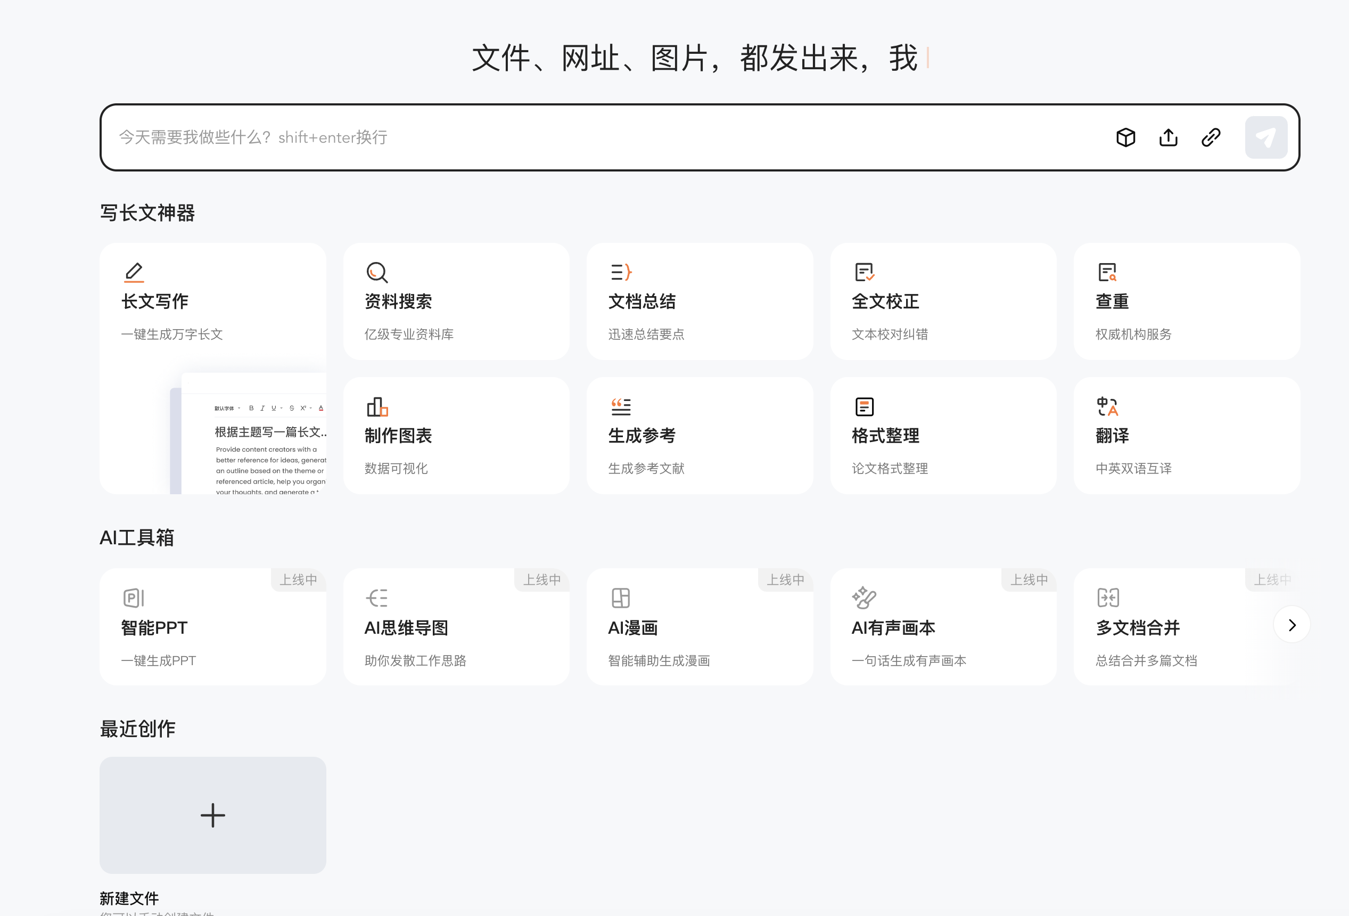Select the 多文档合并 card title
This screenshot has height=916, width=1349.
(x=1138, y=628)
